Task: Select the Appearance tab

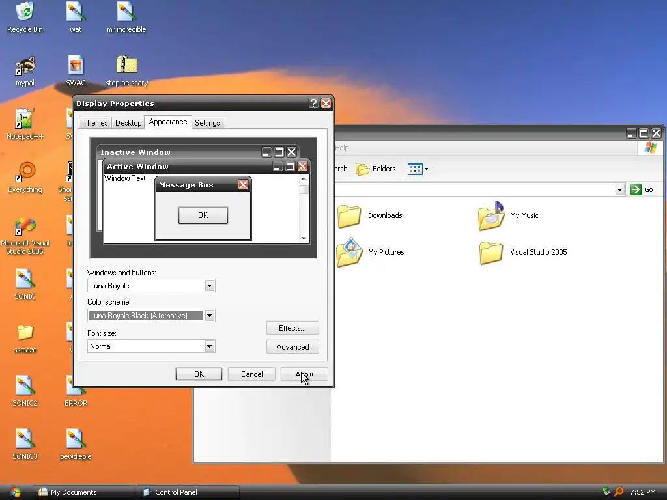Action: (168, 122)
